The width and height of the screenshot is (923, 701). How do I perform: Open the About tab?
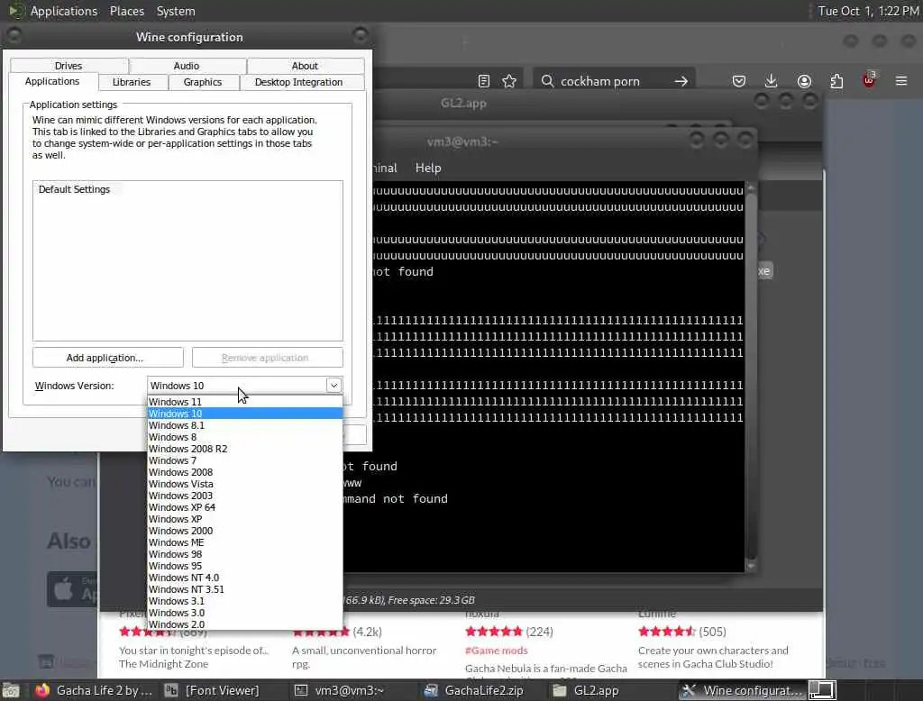pyautogui.click(x=305, y=66)
